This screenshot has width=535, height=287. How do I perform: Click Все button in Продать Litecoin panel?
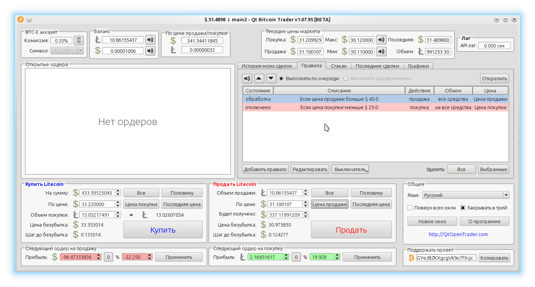click(x=330, y=193)
